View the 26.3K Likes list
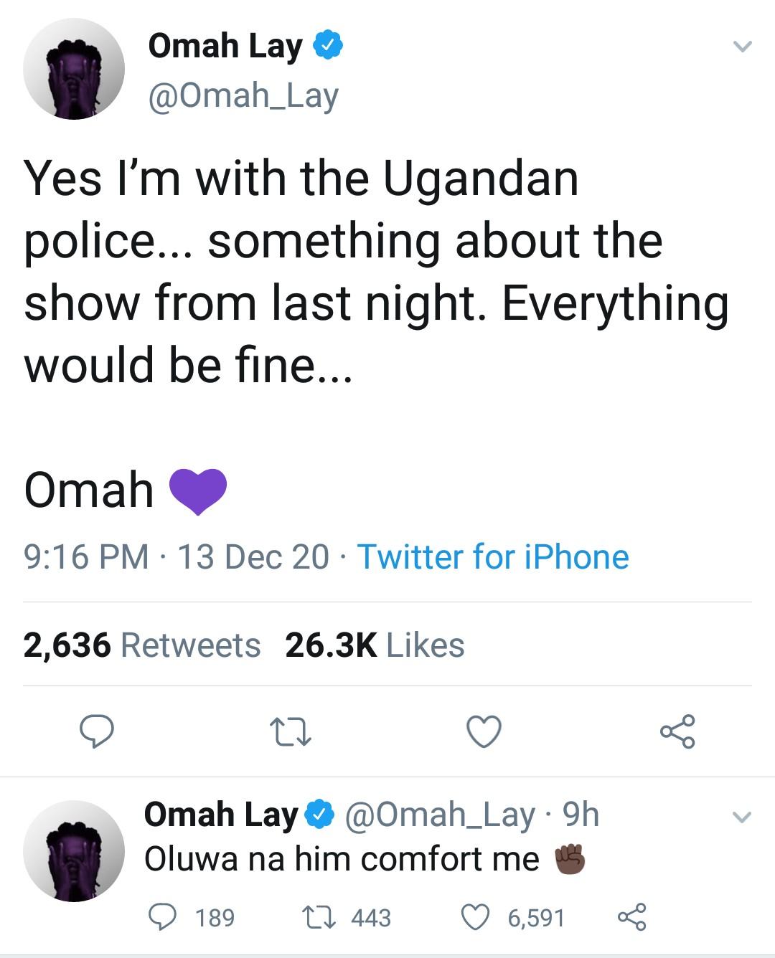 tap(375, 645)
